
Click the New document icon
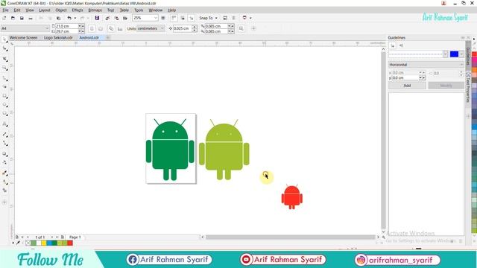click(x=4, y=18)
